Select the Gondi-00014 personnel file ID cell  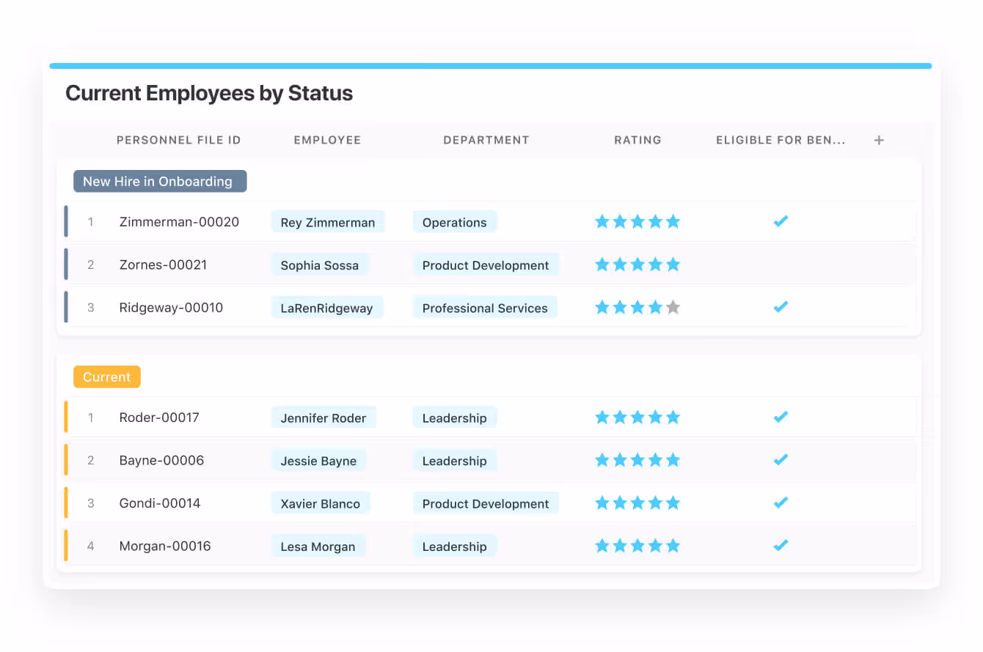159,503
